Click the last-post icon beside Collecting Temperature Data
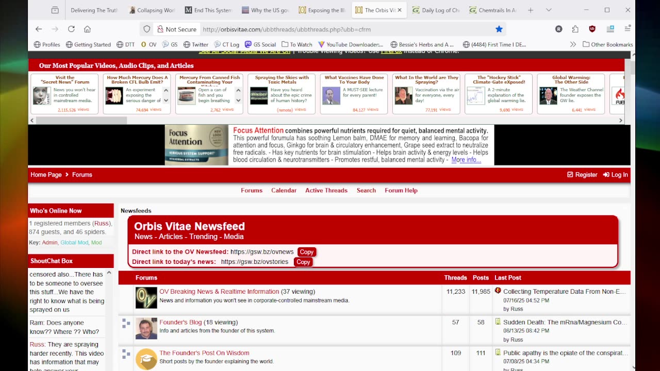 498,291
